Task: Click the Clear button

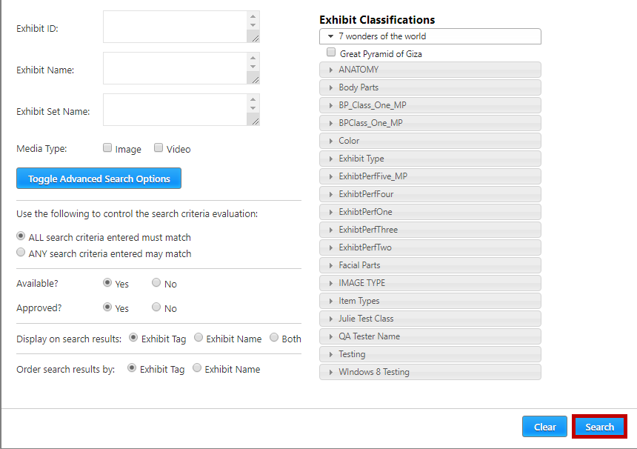Action: (544, 427)
